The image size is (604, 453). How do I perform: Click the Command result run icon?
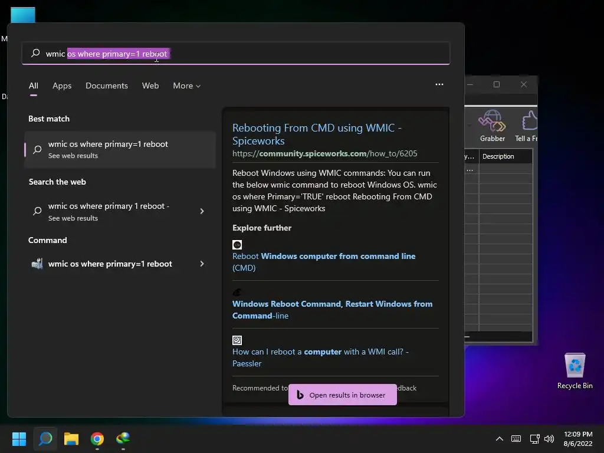point(37,264)
